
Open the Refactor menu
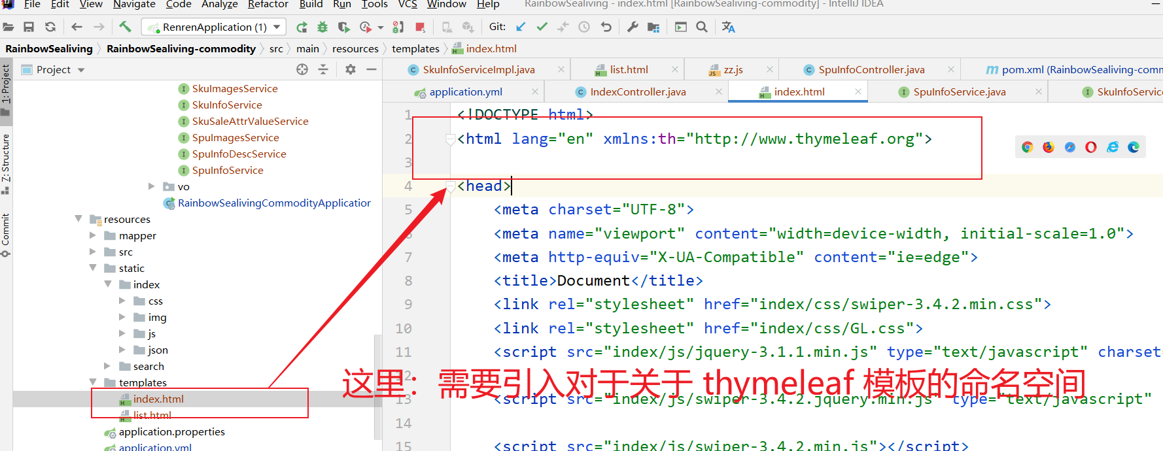tap(268, 4)
